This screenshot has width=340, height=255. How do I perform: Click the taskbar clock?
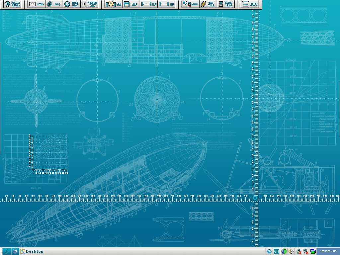click(x=329, y=251)
